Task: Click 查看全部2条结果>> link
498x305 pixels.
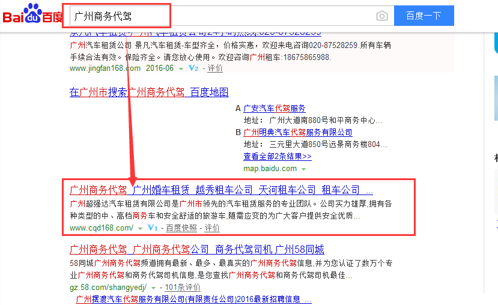Action: point(278,157)
